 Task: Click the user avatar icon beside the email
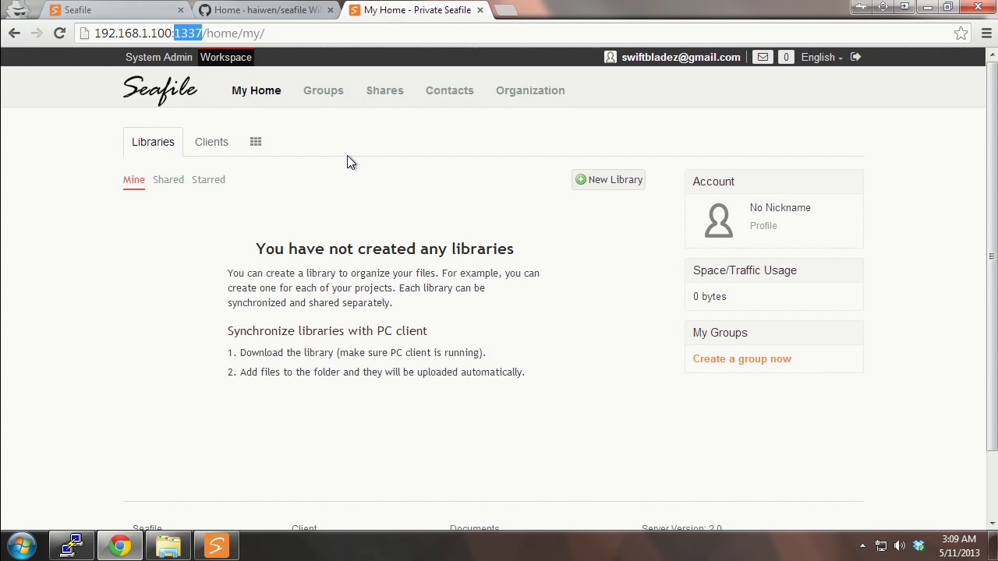(x=610, y=57)
